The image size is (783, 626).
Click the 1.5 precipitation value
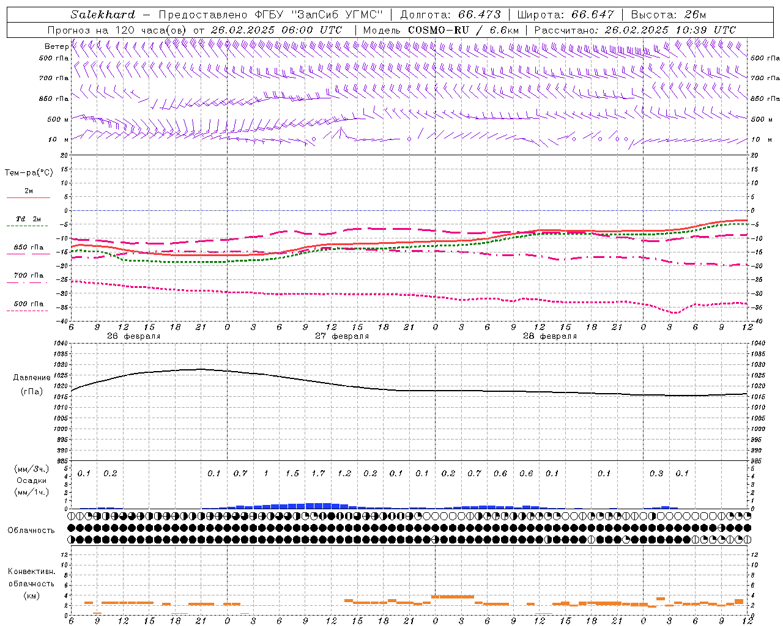coord(292,474)
